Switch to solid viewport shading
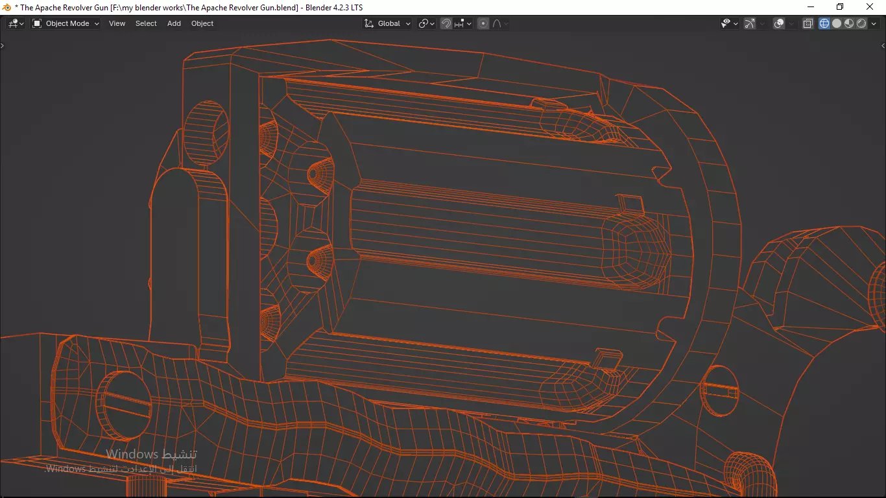The image size is (886, 498). tap(837, 23)
